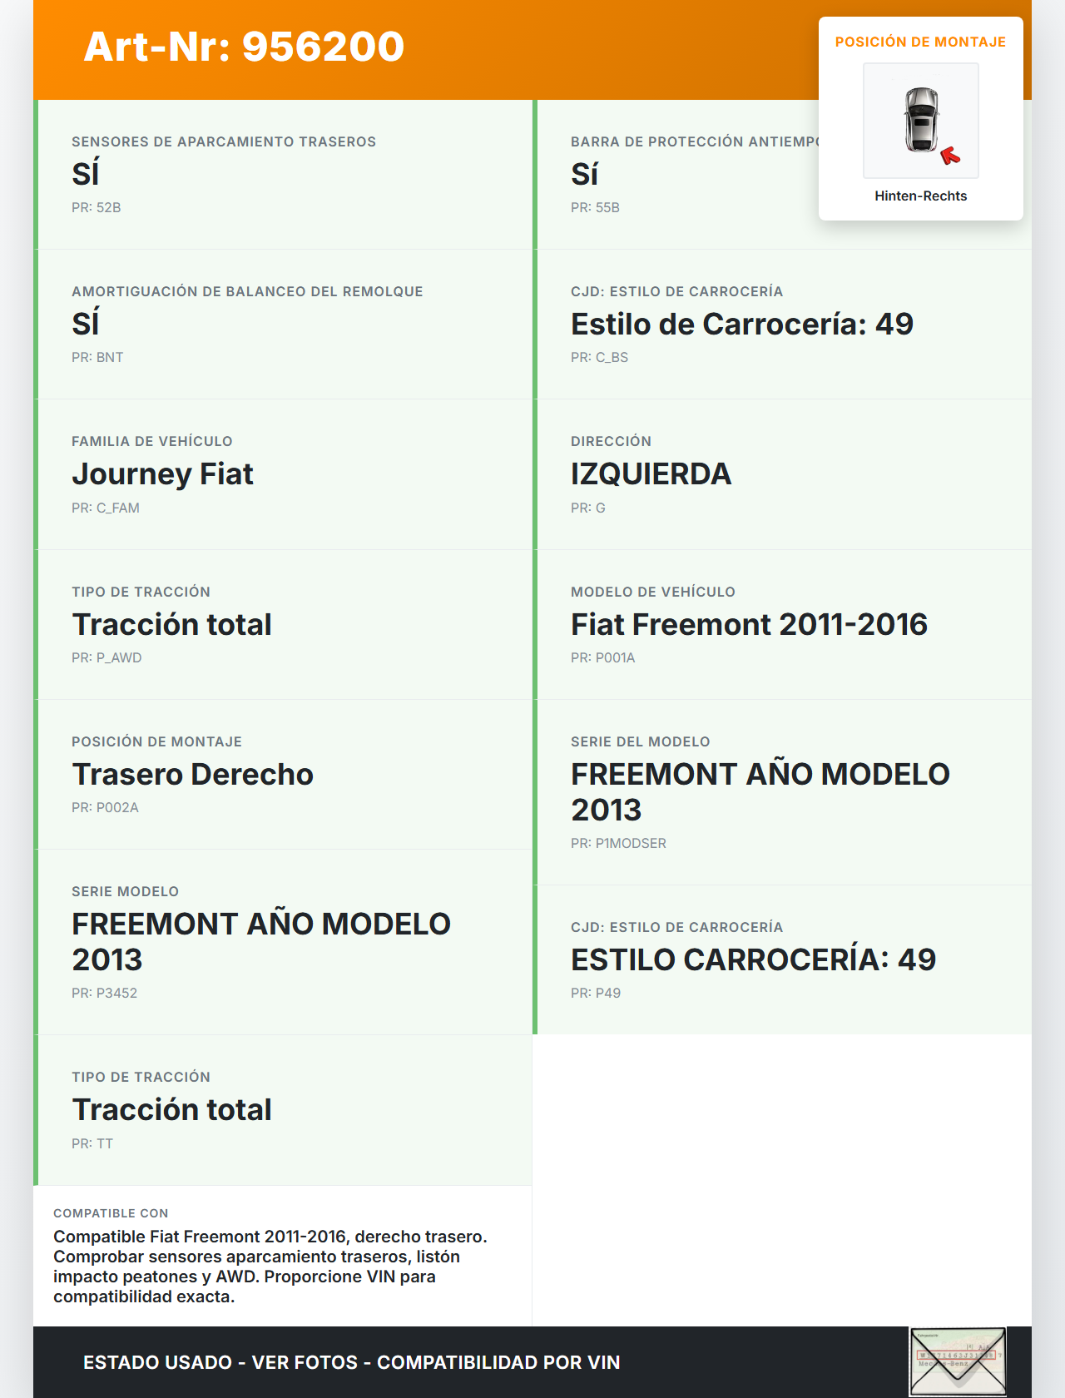Click the PR: P1MODSER code label
This screenshot has width=1065, height=1398.
[x=618, y=844]
